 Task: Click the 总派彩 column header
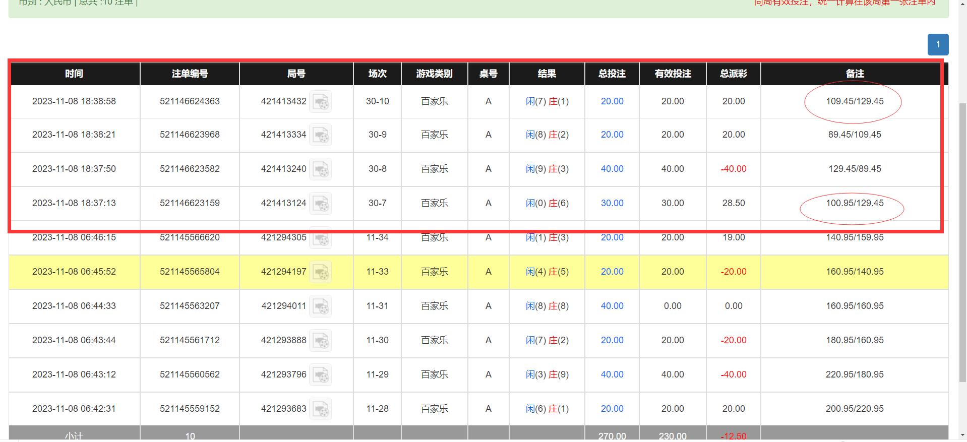click(733, 74)
